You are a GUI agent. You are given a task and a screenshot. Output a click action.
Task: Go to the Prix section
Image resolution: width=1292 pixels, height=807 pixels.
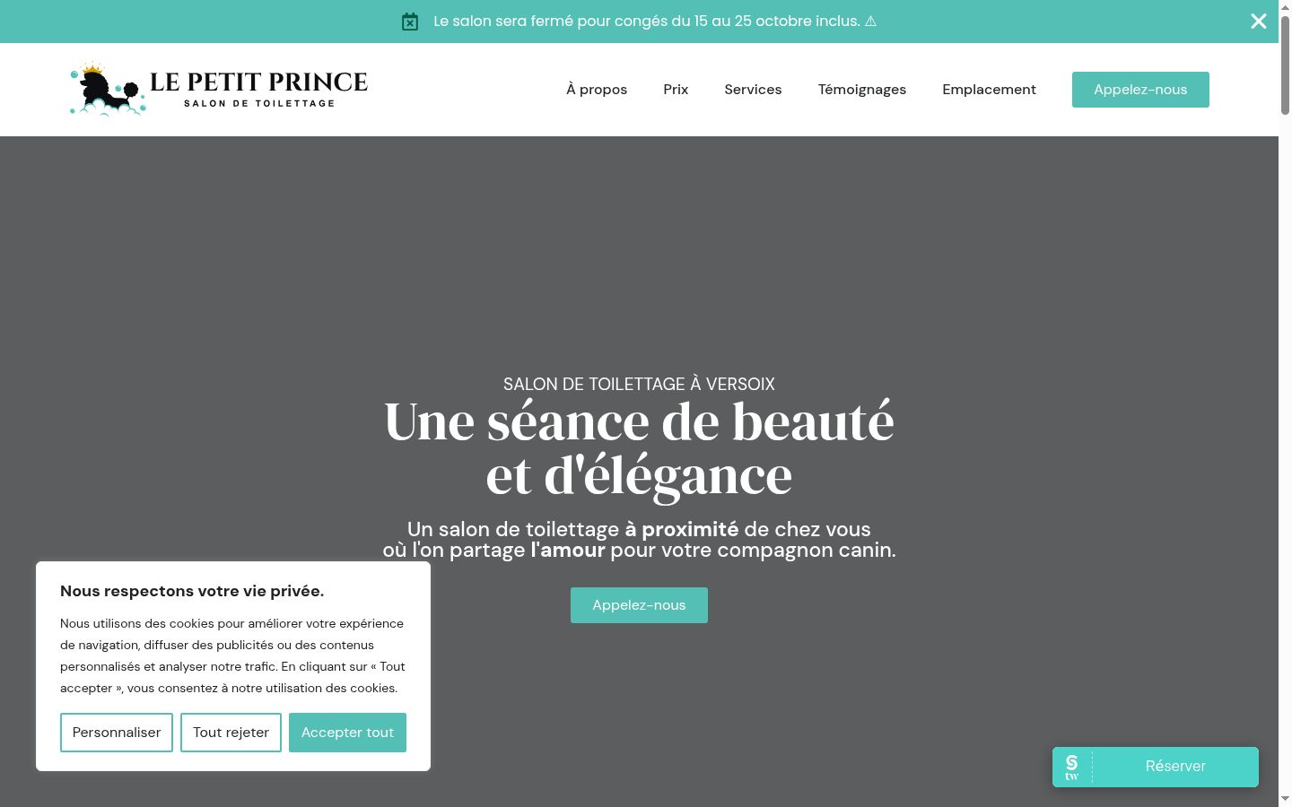pyautogui.click(x=676, y=90)
